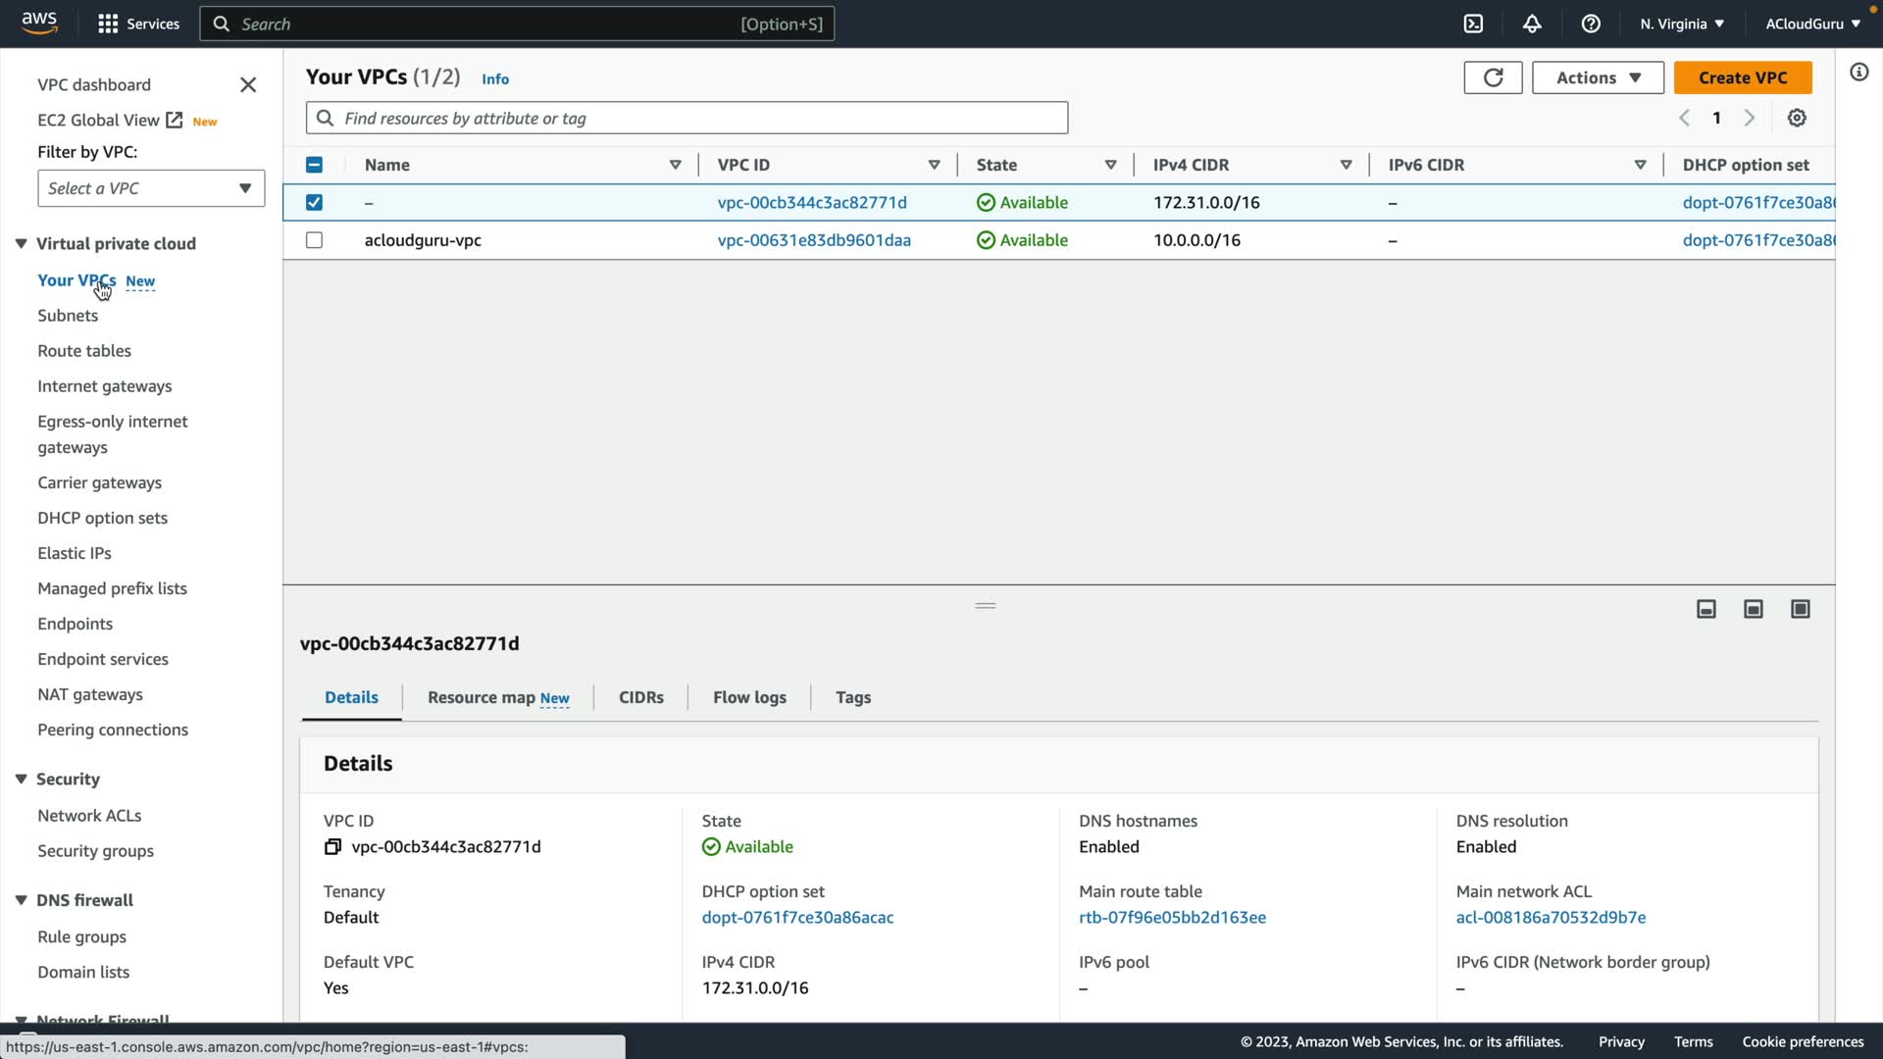Refresh the VPC list

tap(1493, 77)
